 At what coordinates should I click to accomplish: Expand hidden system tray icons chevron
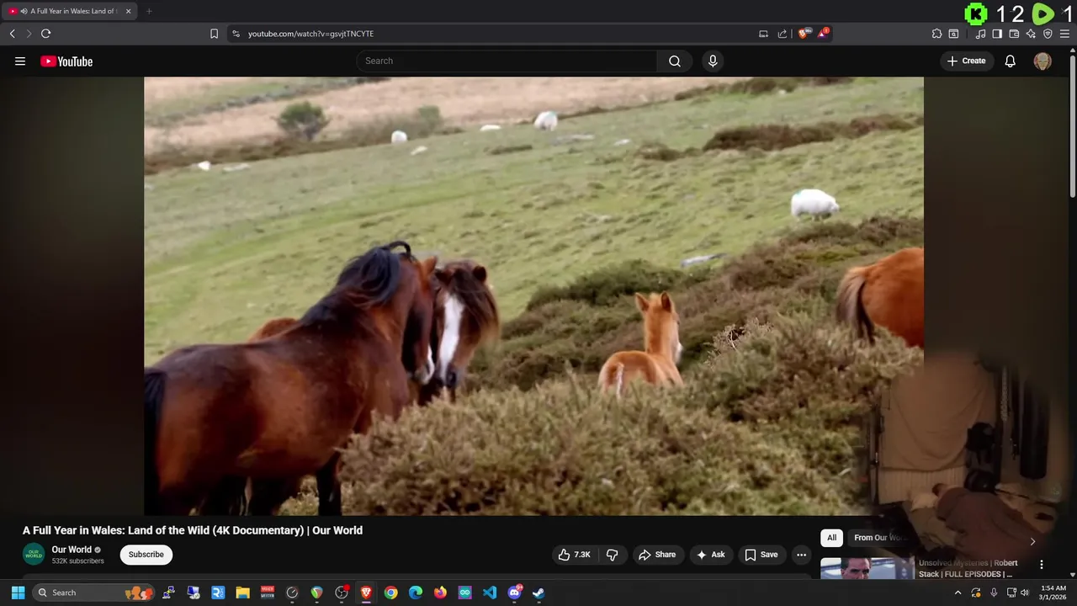pos(958,593)
